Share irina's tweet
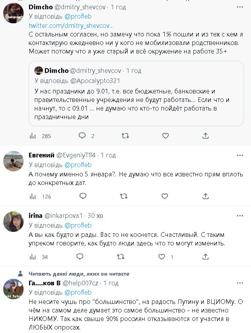This screenshot has width=251, height=333. 205,257
